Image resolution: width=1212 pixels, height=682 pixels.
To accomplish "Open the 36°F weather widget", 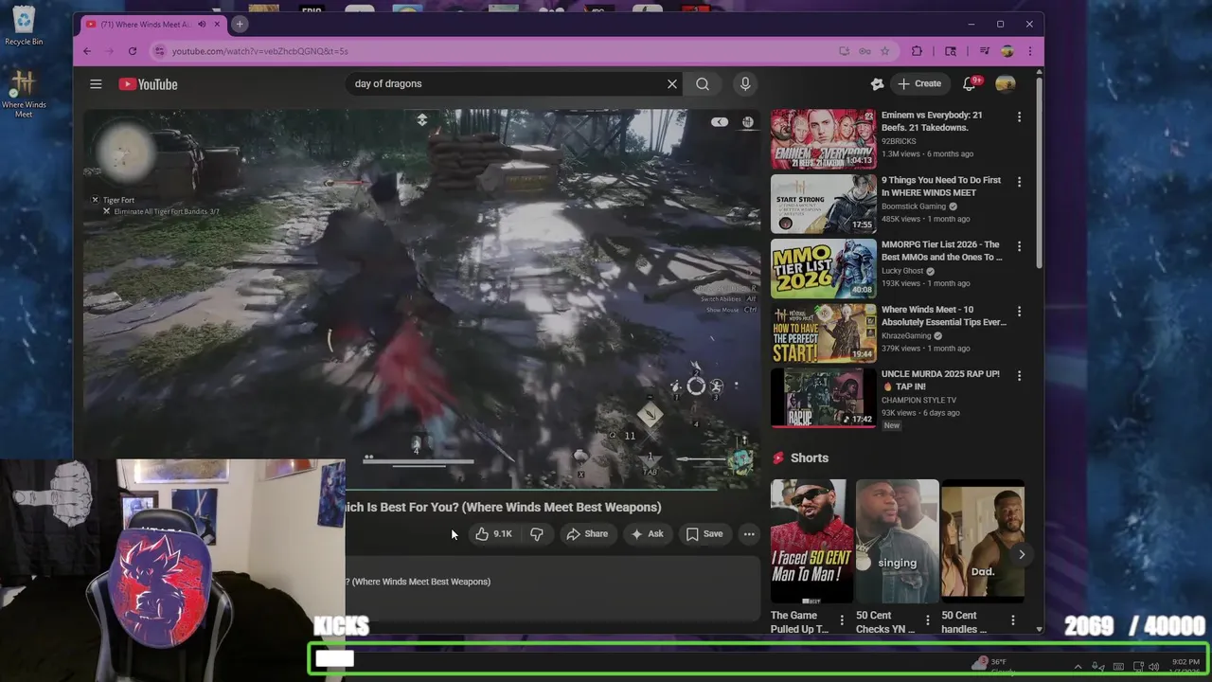I will (992, 665).
